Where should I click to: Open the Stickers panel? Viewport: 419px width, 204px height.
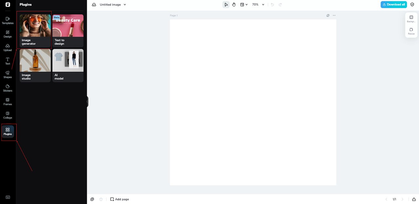coord(7,88)
